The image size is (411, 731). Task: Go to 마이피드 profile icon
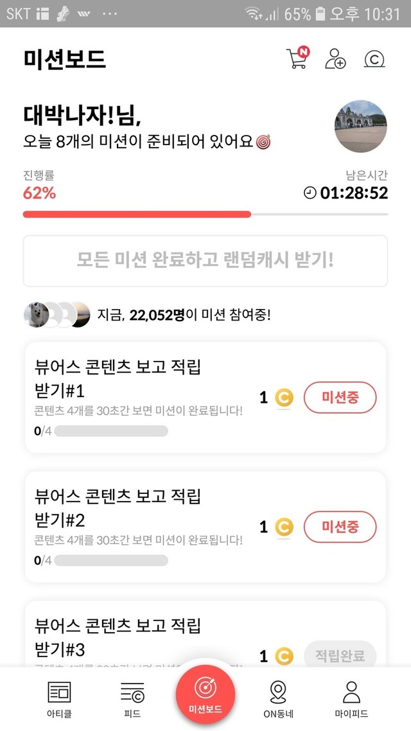point(351,692)
